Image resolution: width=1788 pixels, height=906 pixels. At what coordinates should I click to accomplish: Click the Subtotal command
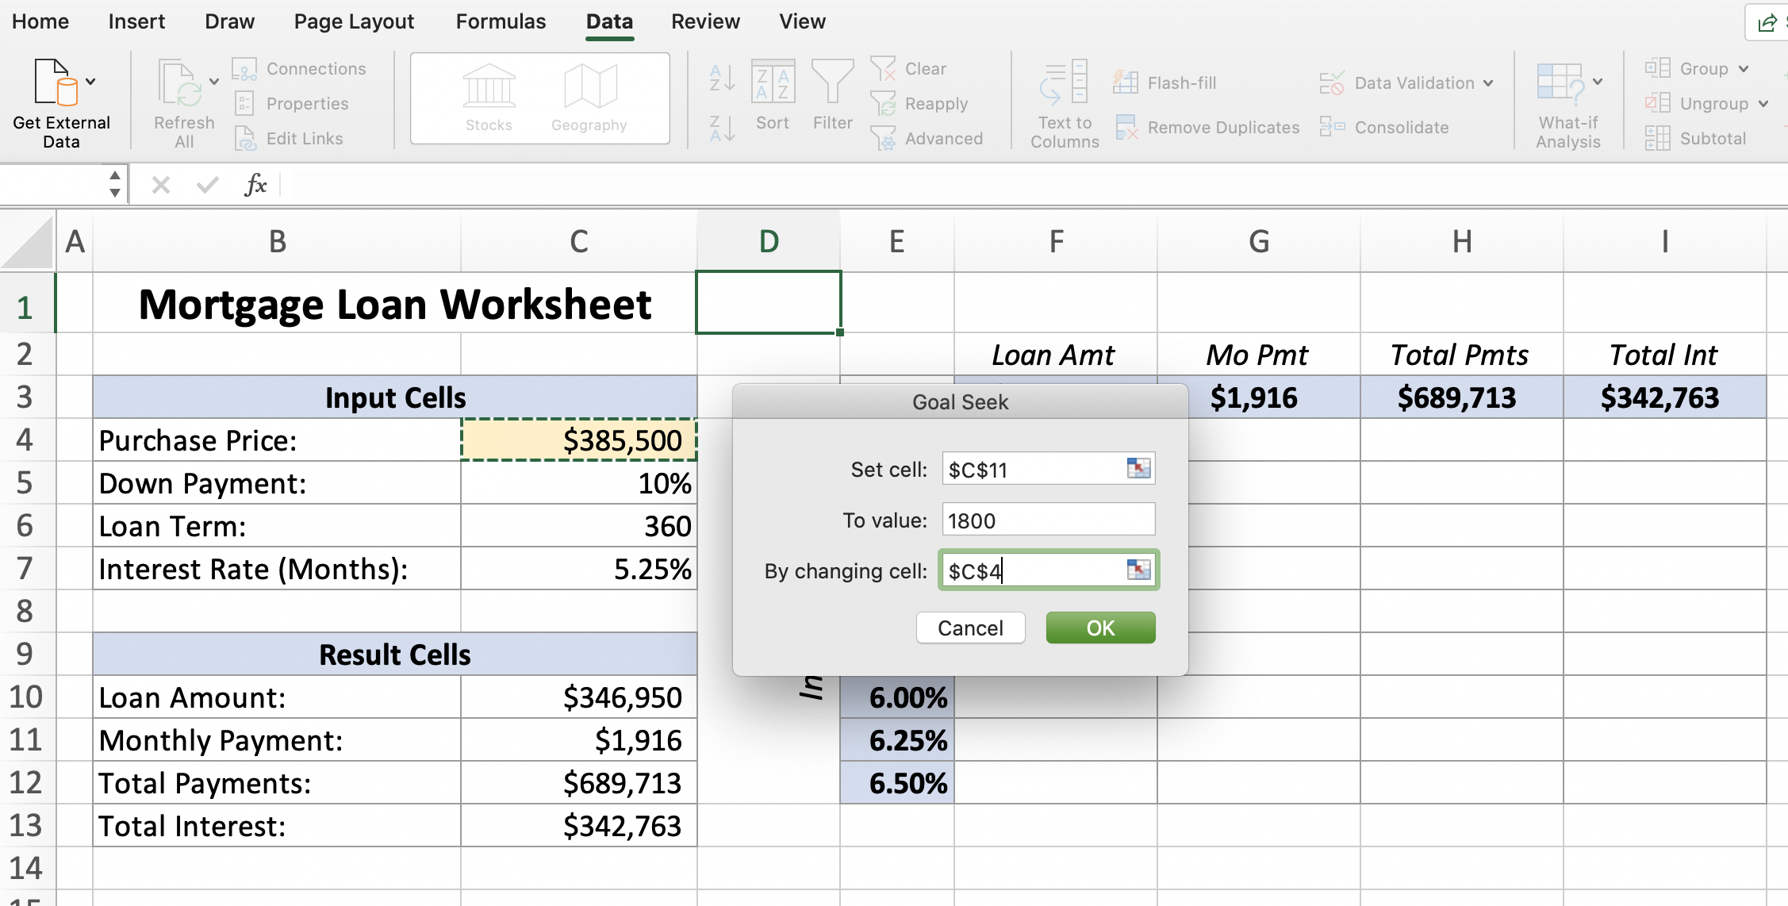(x=1696, y=139)
